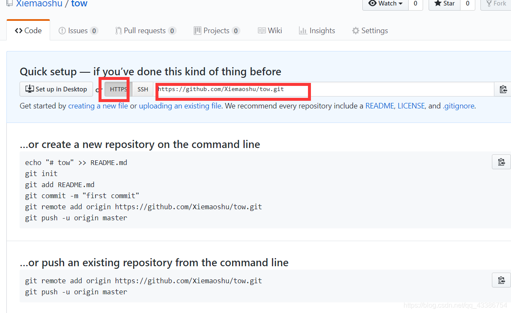511x313 pixels.
Task: Open the Watch dropdown button
Action: 385,4
